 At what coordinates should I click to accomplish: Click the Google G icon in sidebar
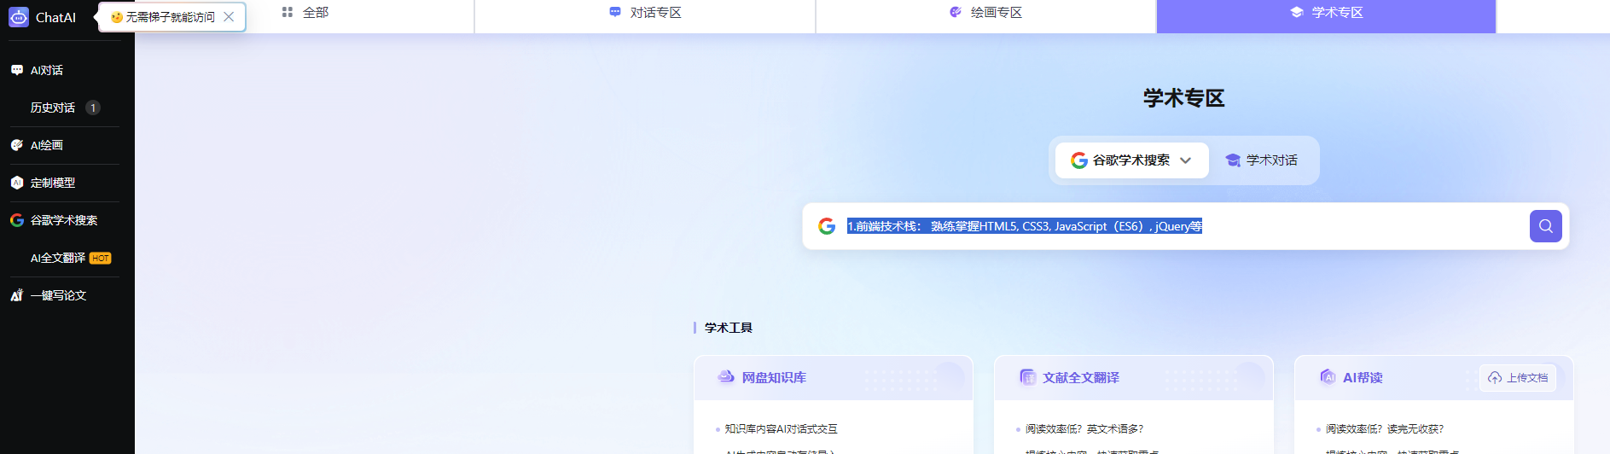pyautogui.click(x=17, y=220)
